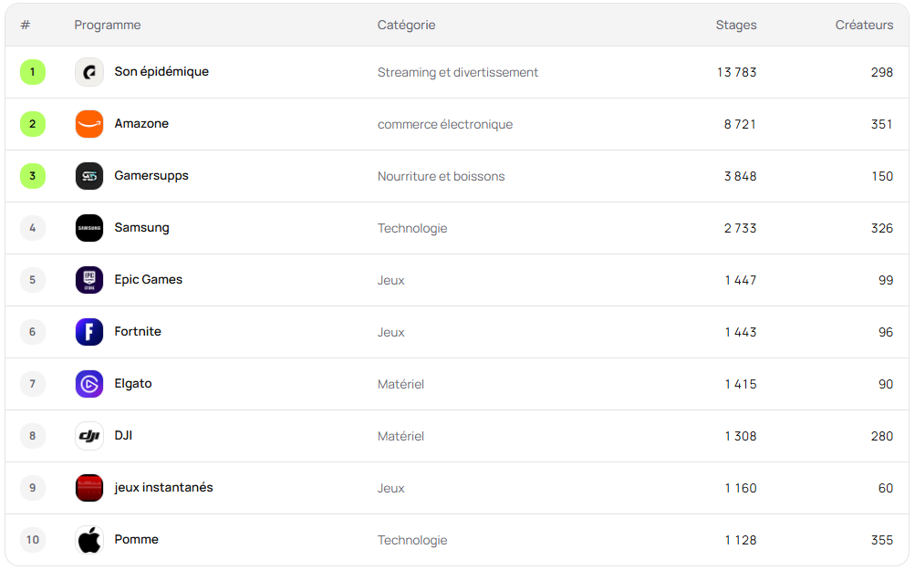Click the Samsung black logo icon
Image resolution: width=915 pixels, height=570 pixels.
point(89,228)
